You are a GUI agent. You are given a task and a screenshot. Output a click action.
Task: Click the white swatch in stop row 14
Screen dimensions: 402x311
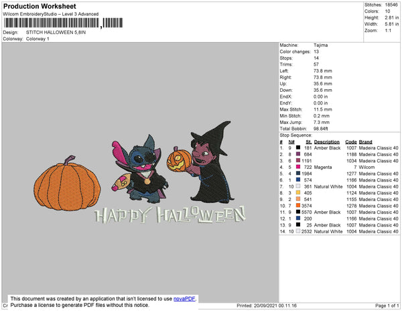point(298,231)
